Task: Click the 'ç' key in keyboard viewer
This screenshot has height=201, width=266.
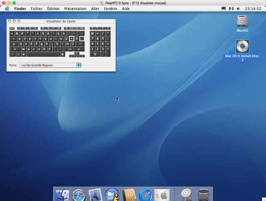Action: (x=59, y=33)
